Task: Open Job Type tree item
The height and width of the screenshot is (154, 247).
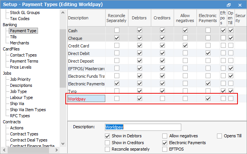Action: point(19,91)
